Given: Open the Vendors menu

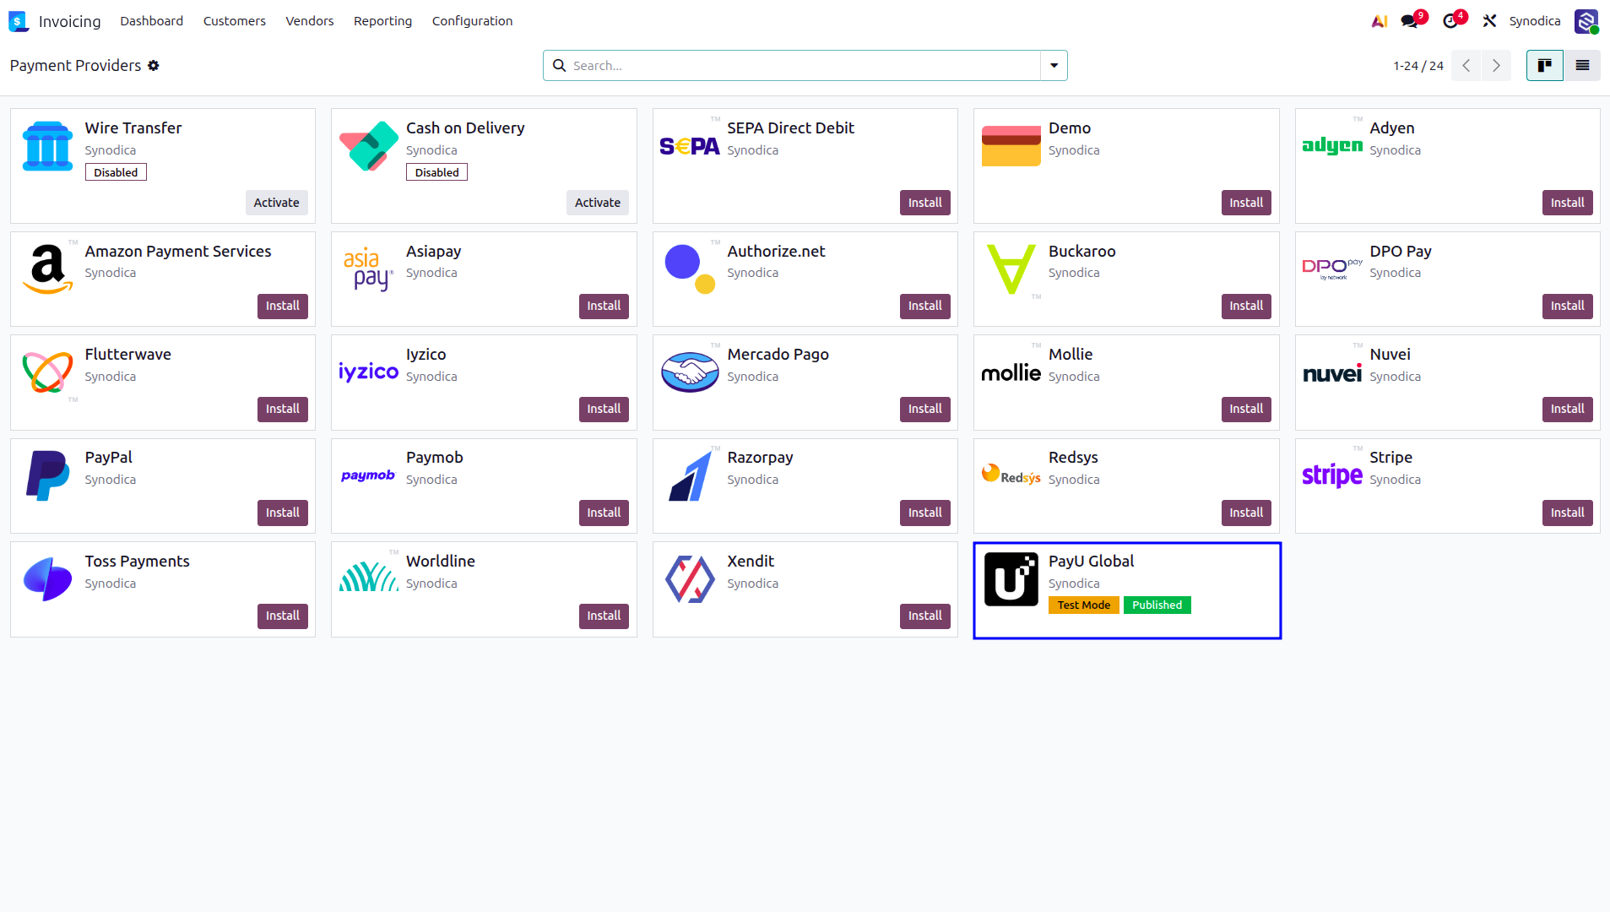Looking at the screenshot, I should pyautogui.click(x=309, y=21).
